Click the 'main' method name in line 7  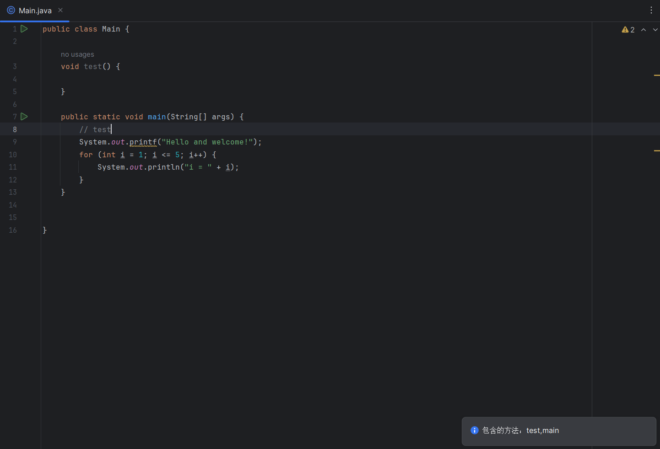(157, 117)
